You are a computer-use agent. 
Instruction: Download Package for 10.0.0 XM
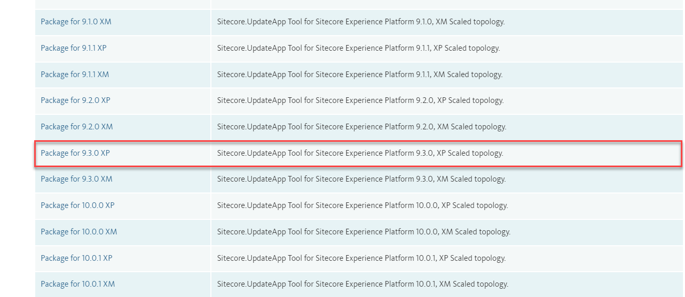coord(79,232)
